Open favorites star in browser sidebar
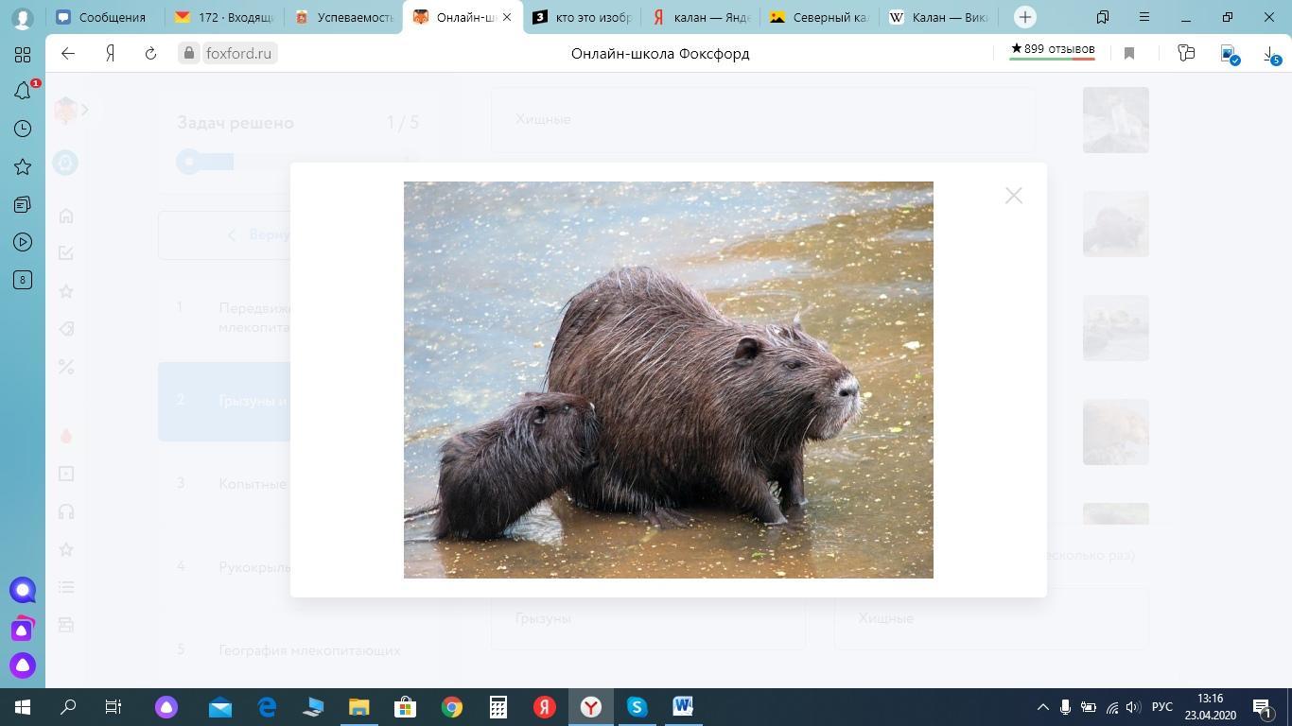The height and width of the screenshot is (726, 1292). (23, 167)
